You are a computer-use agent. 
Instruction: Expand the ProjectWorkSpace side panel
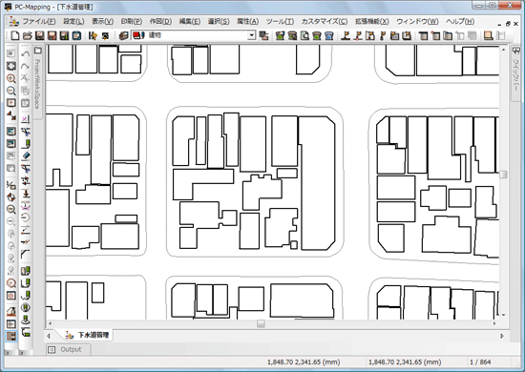coord(37,82)
